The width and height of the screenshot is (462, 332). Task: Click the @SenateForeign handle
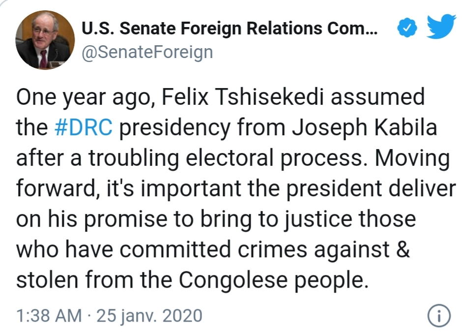click(x=147, y=52)
